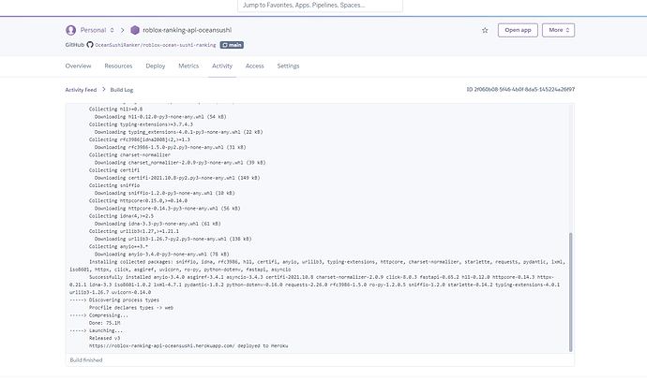Click the 'Collecting charset-normalizer' log line
The width and height of the screenshot is (647, 380).
[x=129, y=154]
